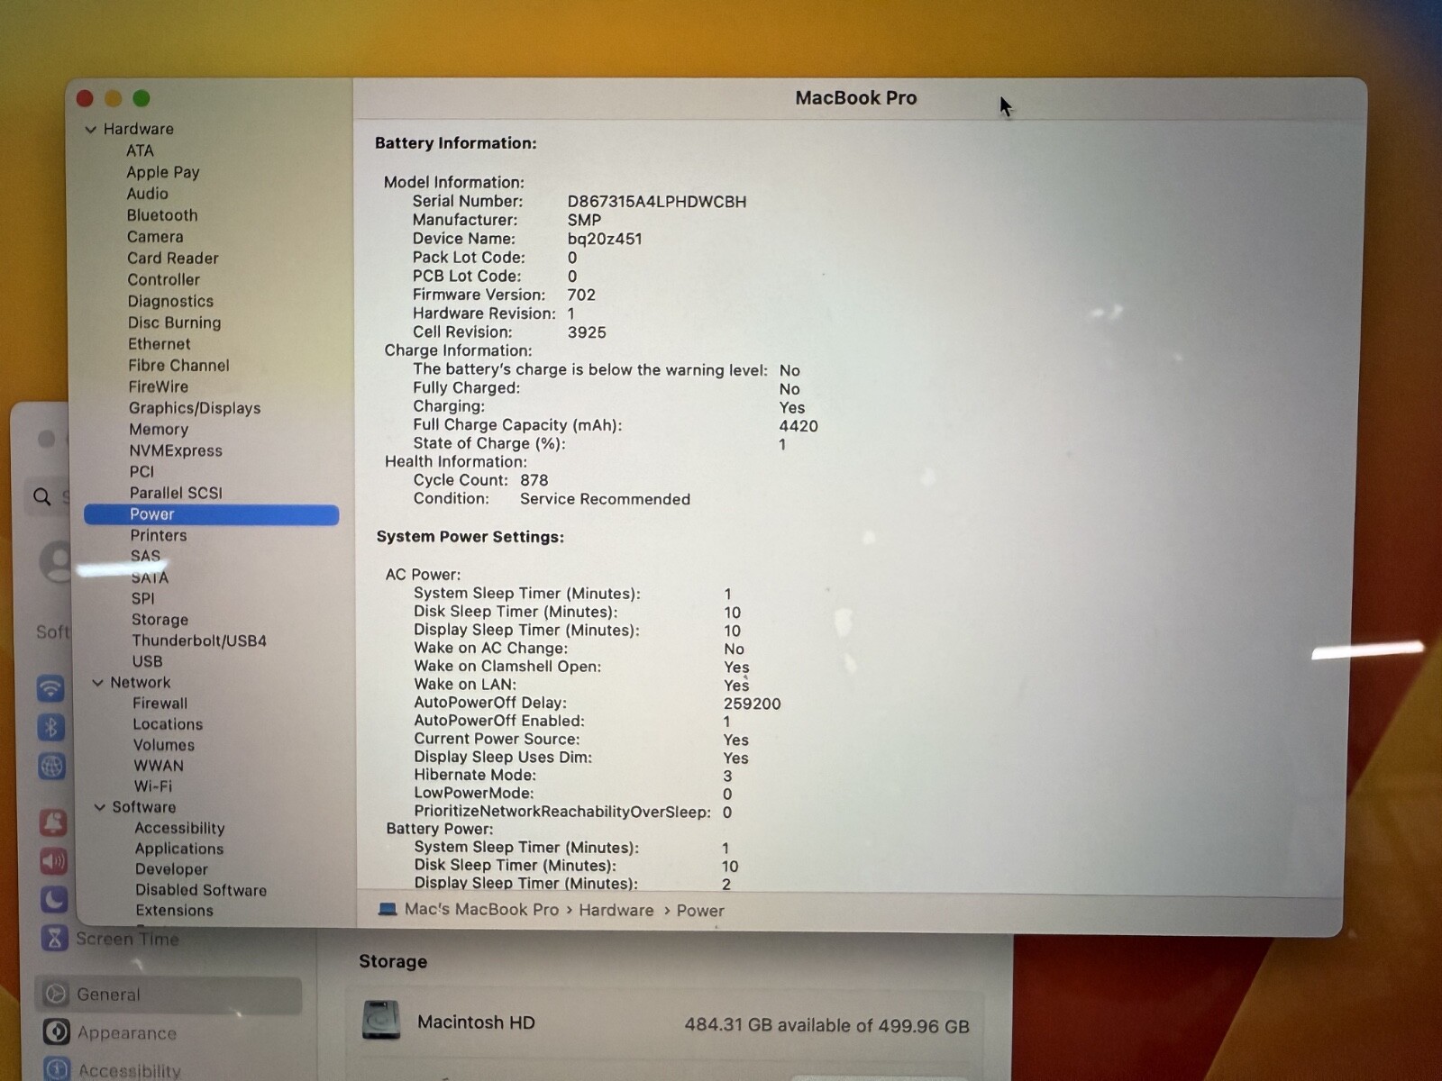Click the user avatar in System Settings
The image size is (1442, 1081).
56,561
